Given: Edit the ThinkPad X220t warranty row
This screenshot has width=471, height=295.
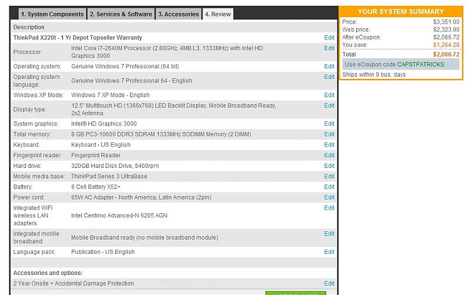Looking at the screenshot, I should [329, 38].
